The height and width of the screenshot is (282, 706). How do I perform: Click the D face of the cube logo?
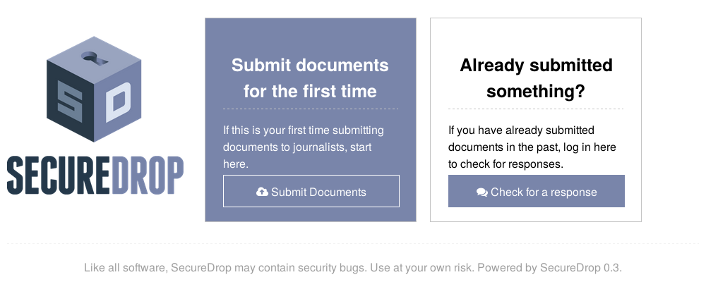(x=118, y=102)
